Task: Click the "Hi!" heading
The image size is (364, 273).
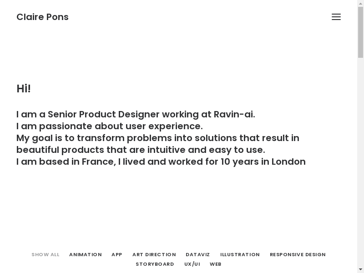Action: pos(24,89)
